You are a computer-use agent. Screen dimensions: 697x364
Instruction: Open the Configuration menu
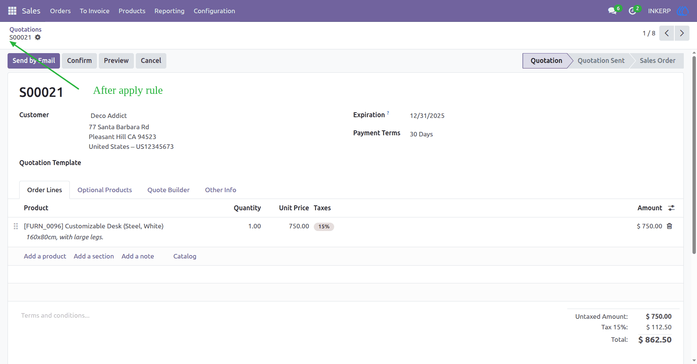[x=214, y=11]
